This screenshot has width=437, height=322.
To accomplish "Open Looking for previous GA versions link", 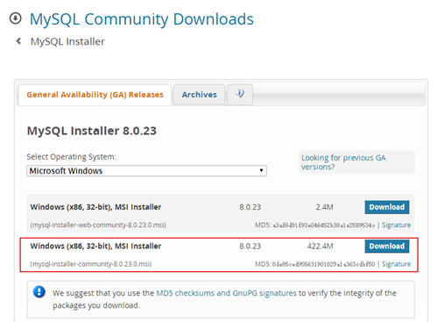I will (x=343, y=162).
